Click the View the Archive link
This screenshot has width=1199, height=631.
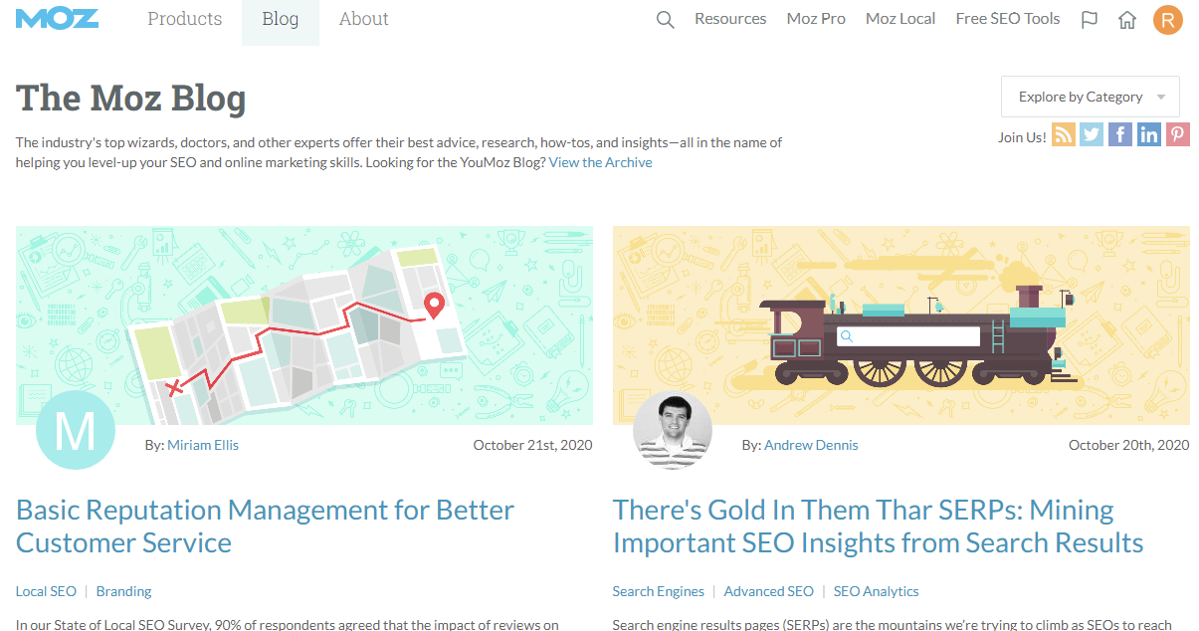pos(600,161)
